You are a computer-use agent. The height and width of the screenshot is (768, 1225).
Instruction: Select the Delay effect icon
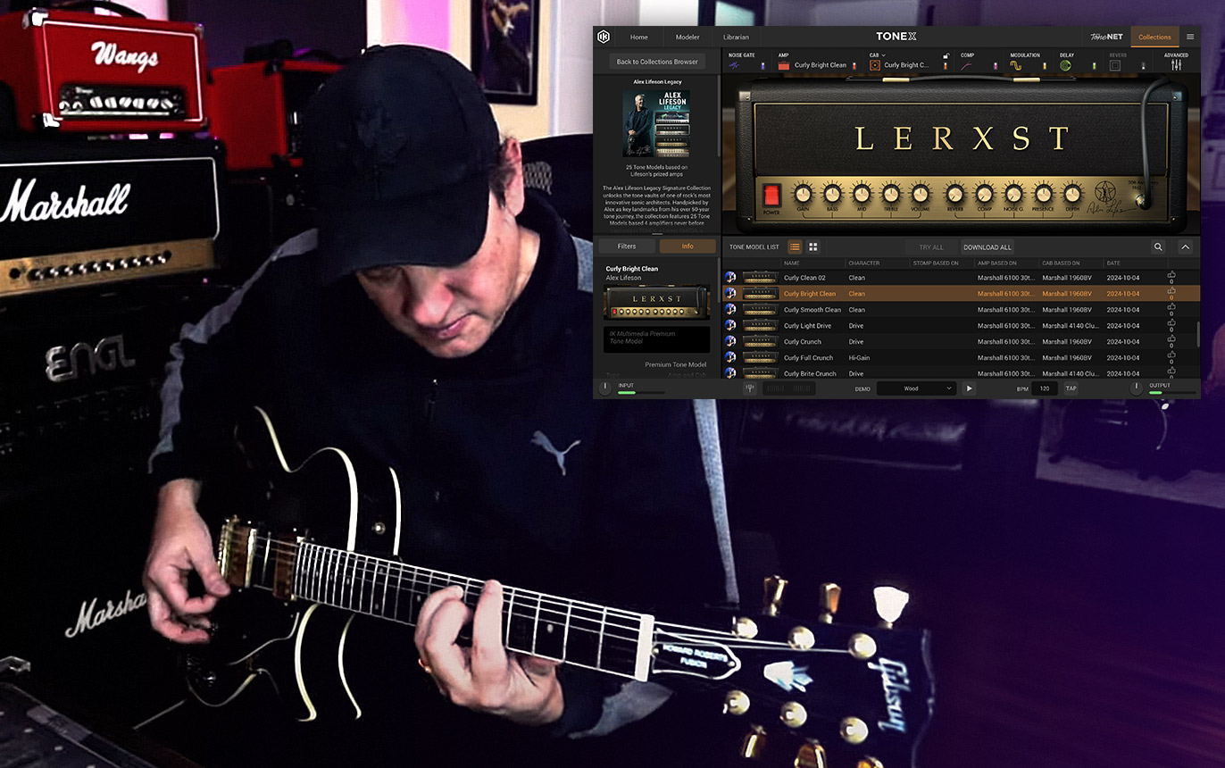pyautogui.click(x=1066, y=65)
